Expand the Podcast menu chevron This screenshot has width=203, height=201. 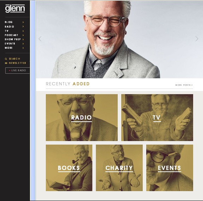click(23, 35)
